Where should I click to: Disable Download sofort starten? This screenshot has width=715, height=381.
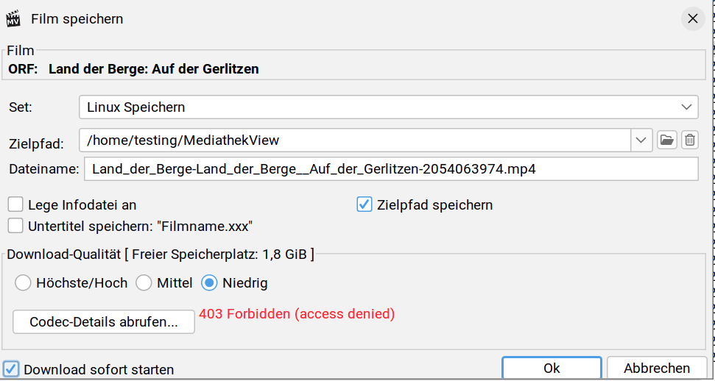click(11, 369)
